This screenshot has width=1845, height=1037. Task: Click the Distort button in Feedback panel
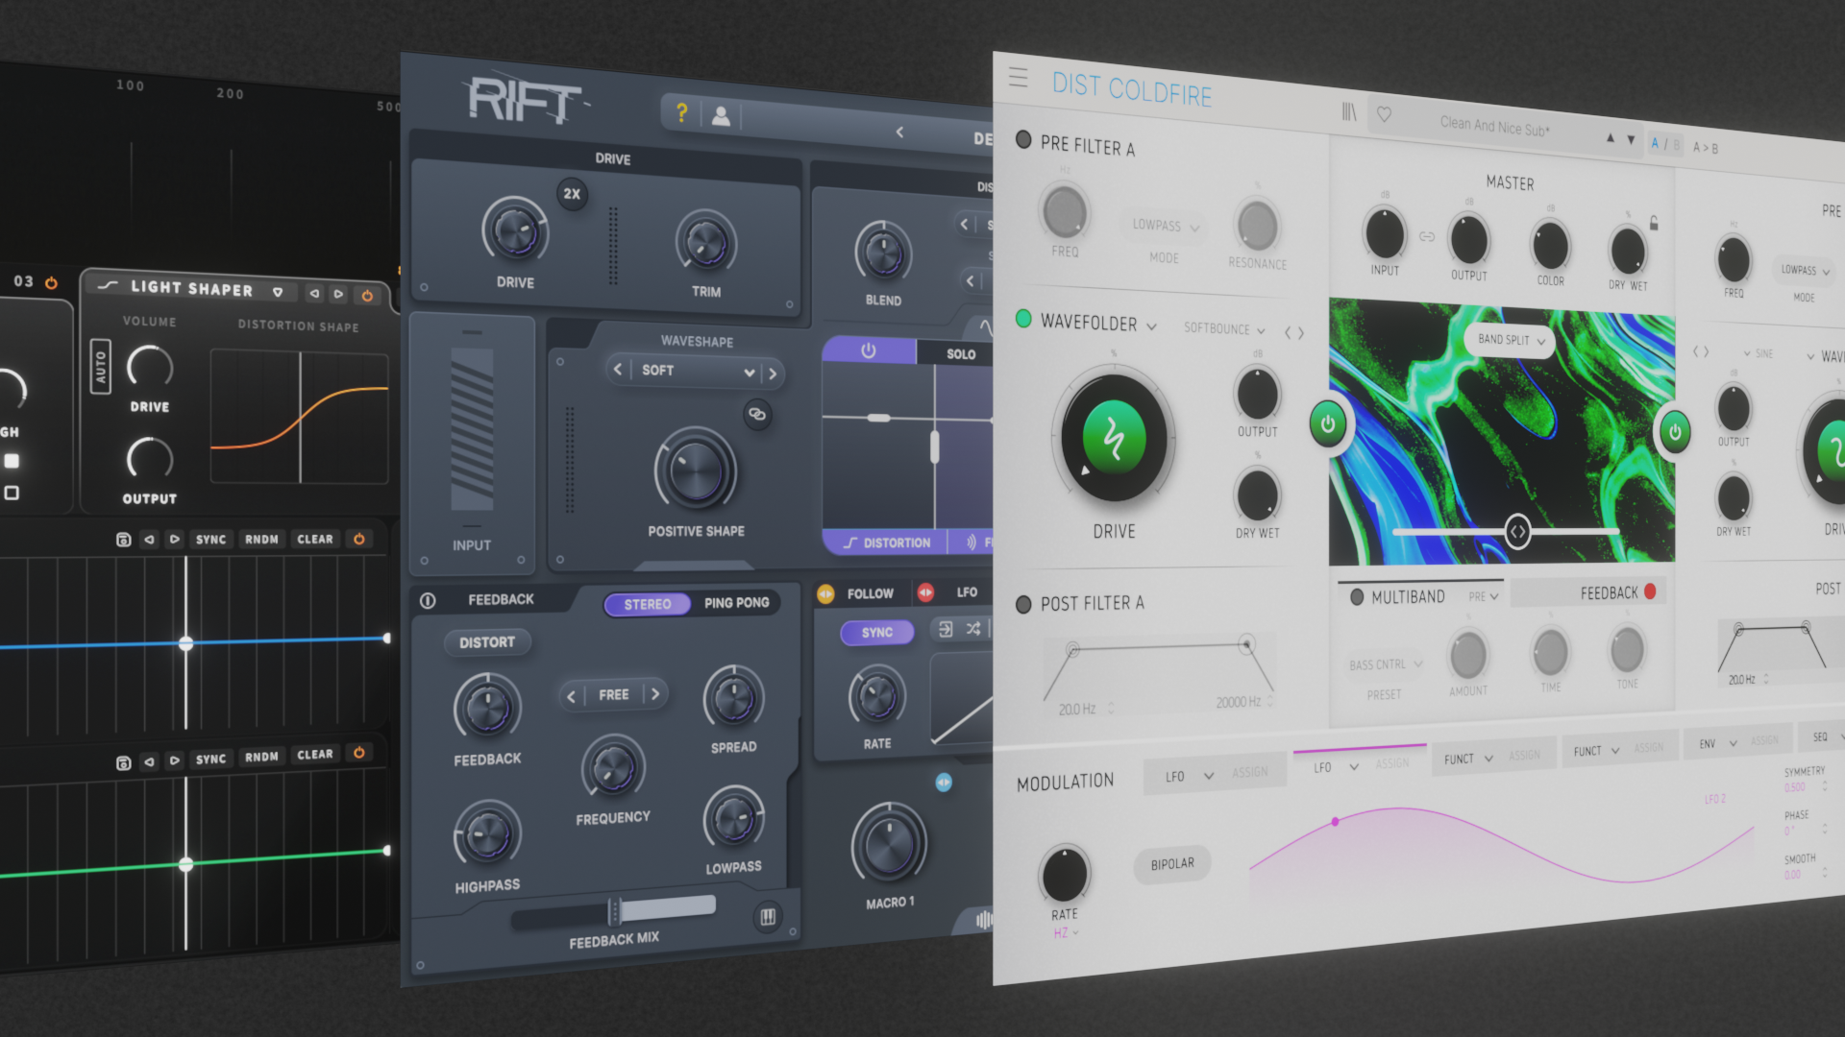(486, 642)
